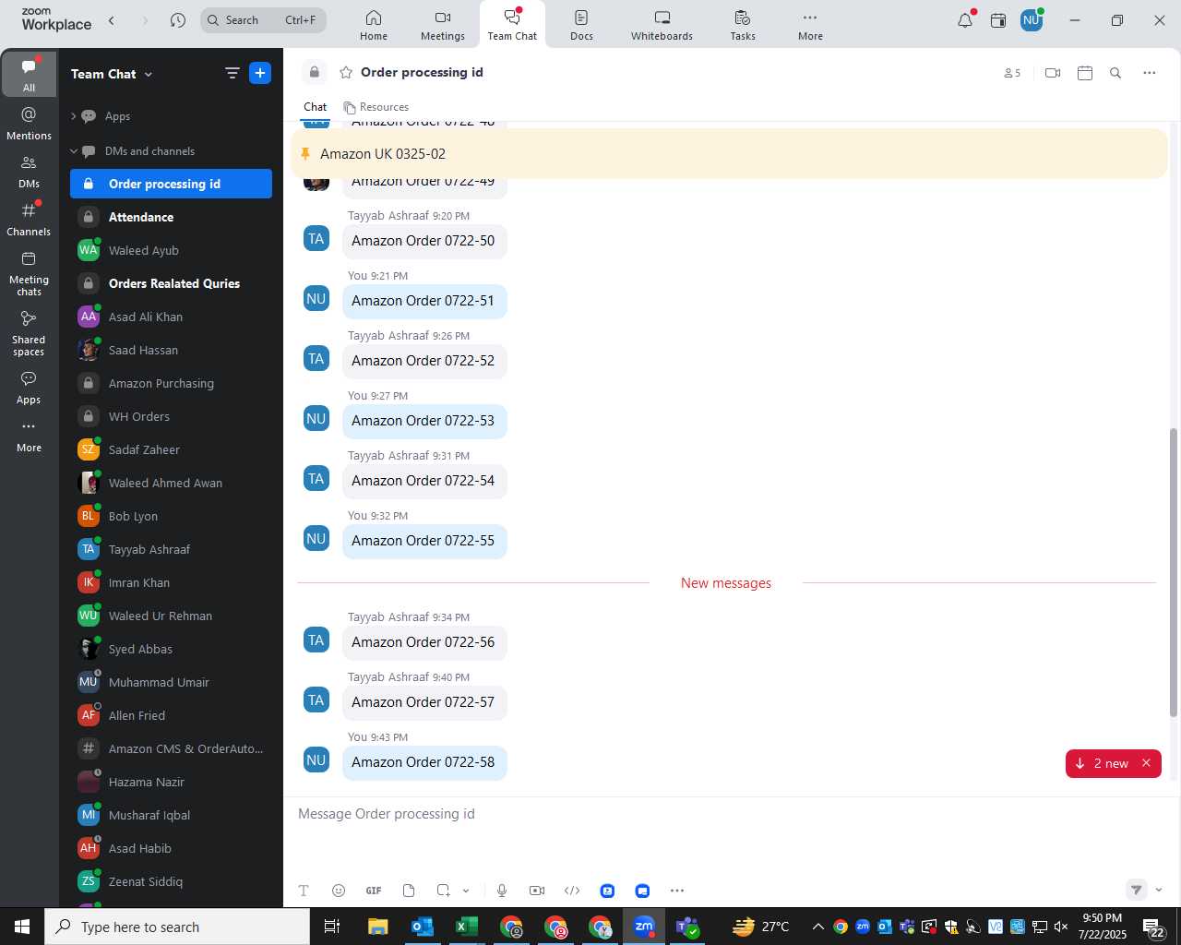Open the text formatting tool

click(304, 891)
